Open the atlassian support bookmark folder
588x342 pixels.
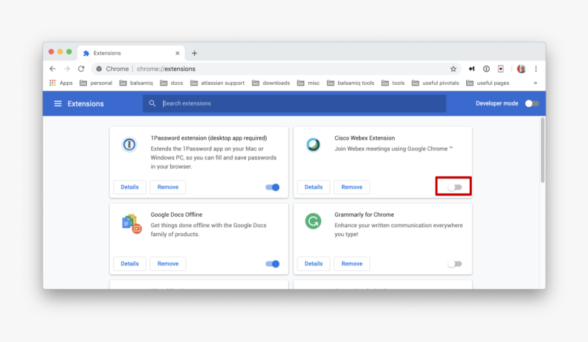217,83
